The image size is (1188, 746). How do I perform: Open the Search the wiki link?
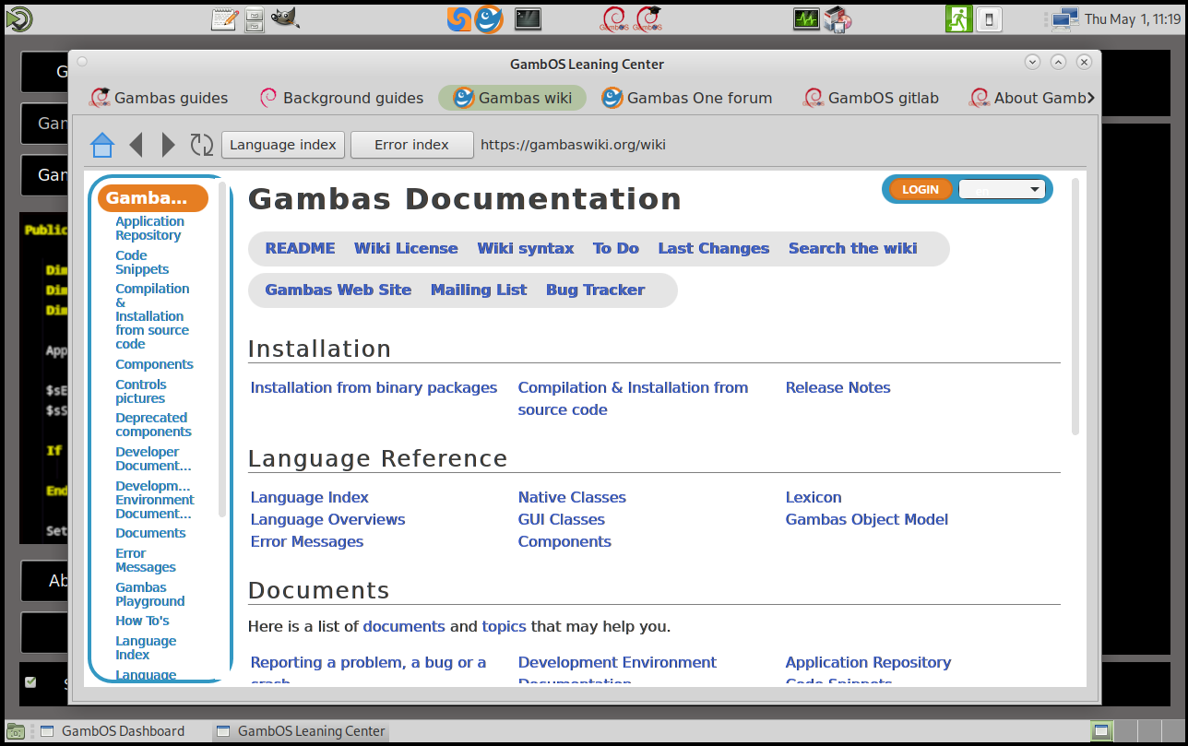point(852,248)
